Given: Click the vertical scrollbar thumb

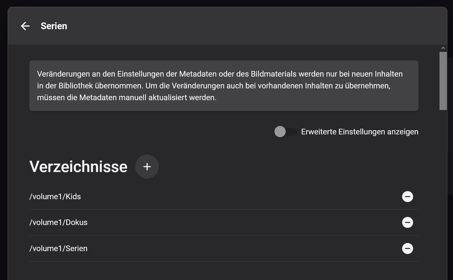Looking at the screenshot, I should tap(443, 81).
